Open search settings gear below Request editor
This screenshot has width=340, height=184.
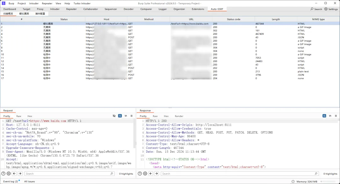click(x=9, y=173)
